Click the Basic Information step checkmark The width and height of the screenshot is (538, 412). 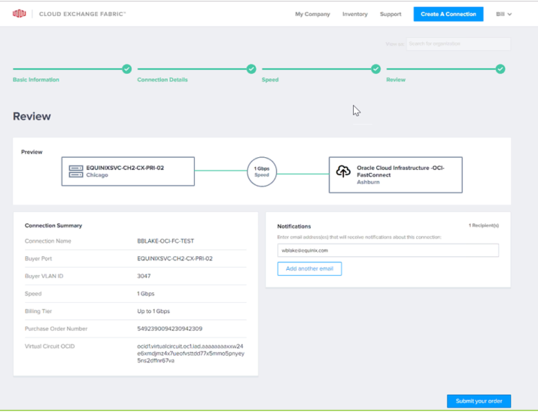pyautogui.click(x=127, y=69)
